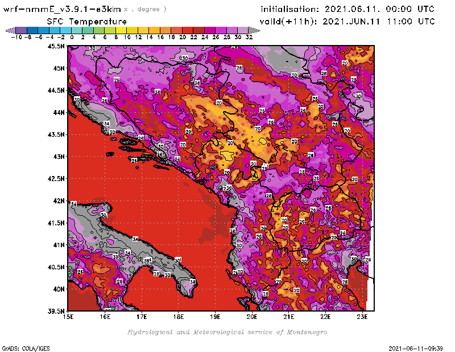Click the orchid swatch between 28 and 30
This screenshot has height=352, width=455.
click(x=231, y=31)
